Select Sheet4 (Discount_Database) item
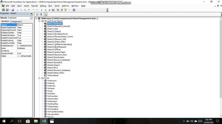Screen dimensions: 222x124 point(59,60)
